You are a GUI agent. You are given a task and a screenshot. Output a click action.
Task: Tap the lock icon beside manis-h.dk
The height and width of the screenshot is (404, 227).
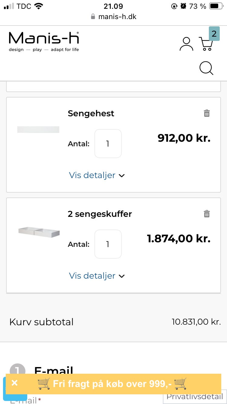(x=93, y=17)
